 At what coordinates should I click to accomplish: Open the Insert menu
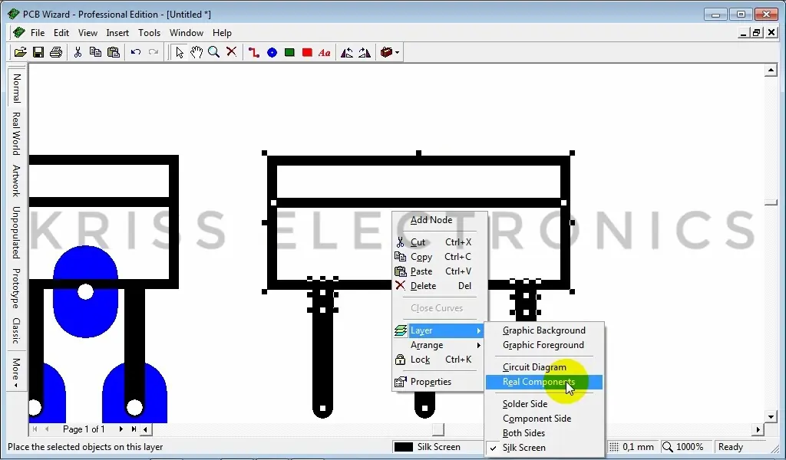[117, 32]
